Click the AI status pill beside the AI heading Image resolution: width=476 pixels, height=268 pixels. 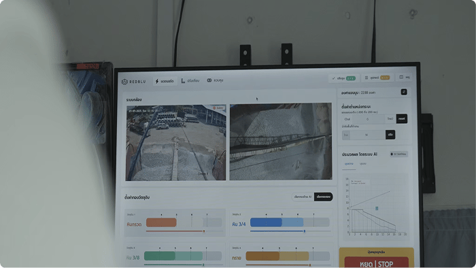398,154
